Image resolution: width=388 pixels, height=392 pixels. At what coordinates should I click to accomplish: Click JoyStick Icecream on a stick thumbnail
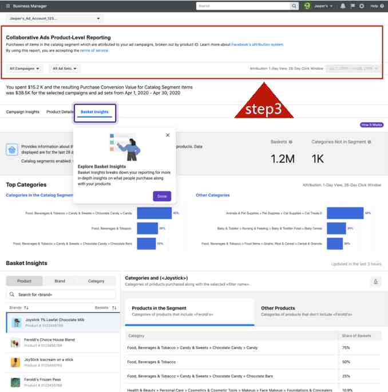(15, 362)
